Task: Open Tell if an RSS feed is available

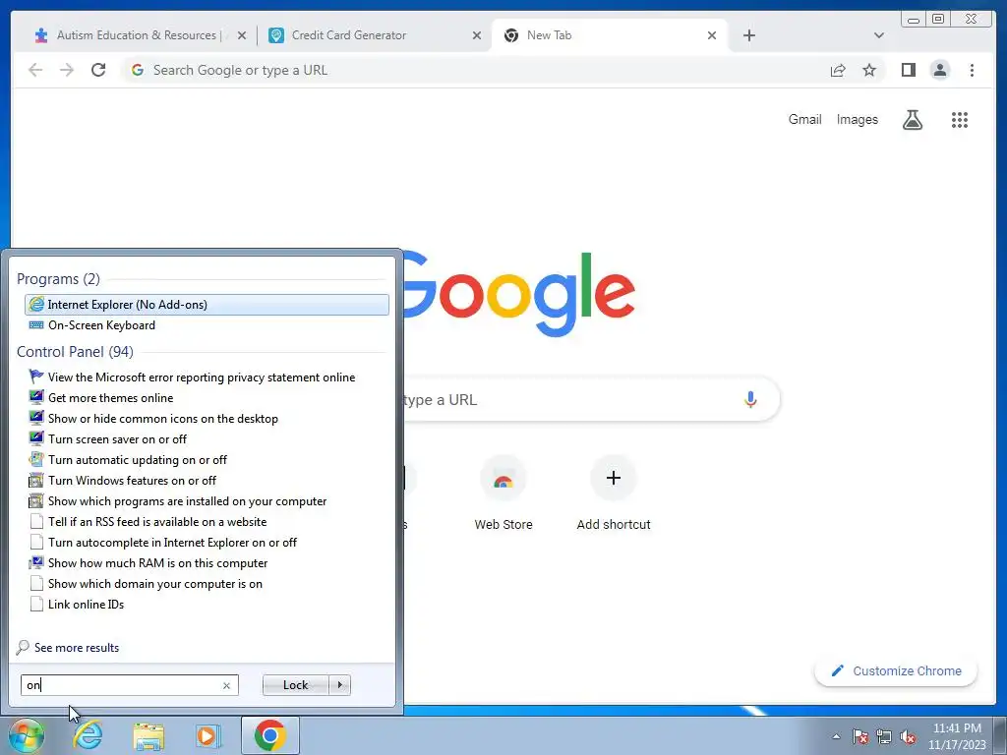Action: coord(207,521)
